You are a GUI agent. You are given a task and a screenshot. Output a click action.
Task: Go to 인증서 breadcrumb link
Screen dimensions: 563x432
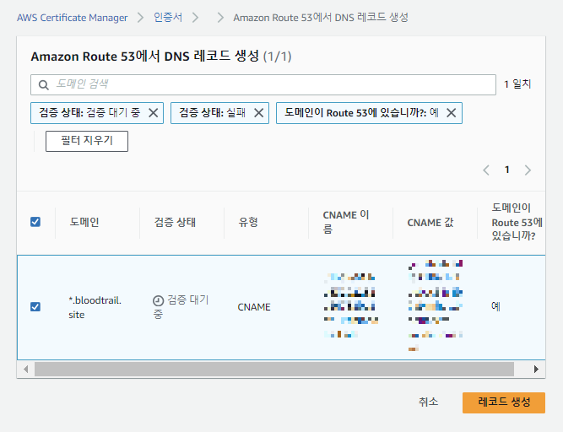pyautogui.click(x=168, y=17)
